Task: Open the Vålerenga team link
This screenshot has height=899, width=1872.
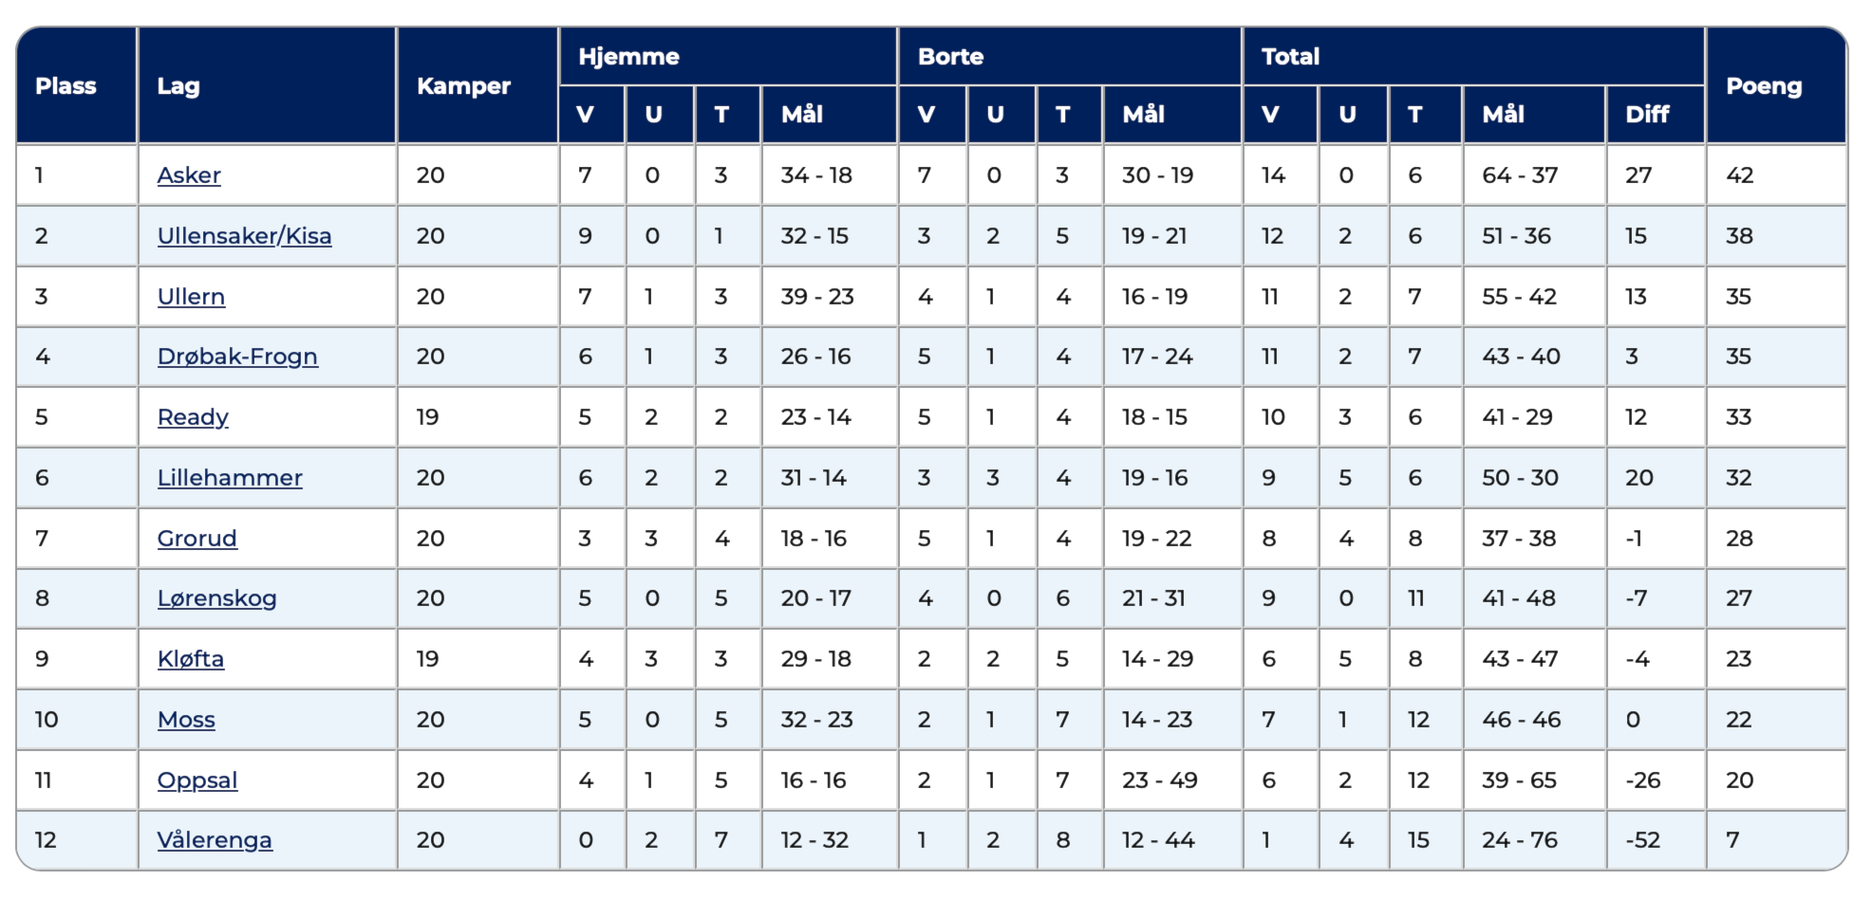Action: (x=215, y=840)
